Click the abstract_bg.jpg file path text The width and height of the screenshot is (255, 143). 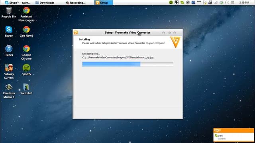[118, 57]
